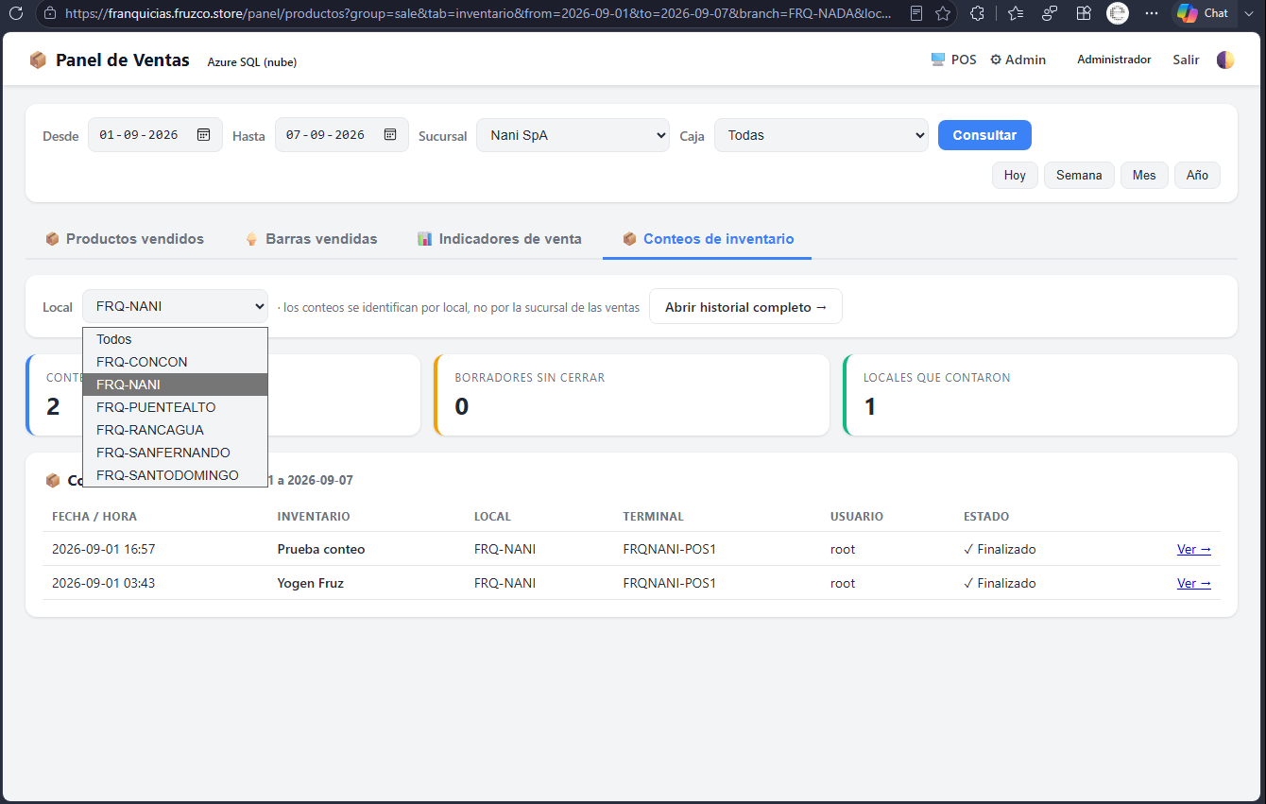Choose Todos in the Local list
Image resolution: width=1266 pixels, height=804 pixels.
click(175, 339)
